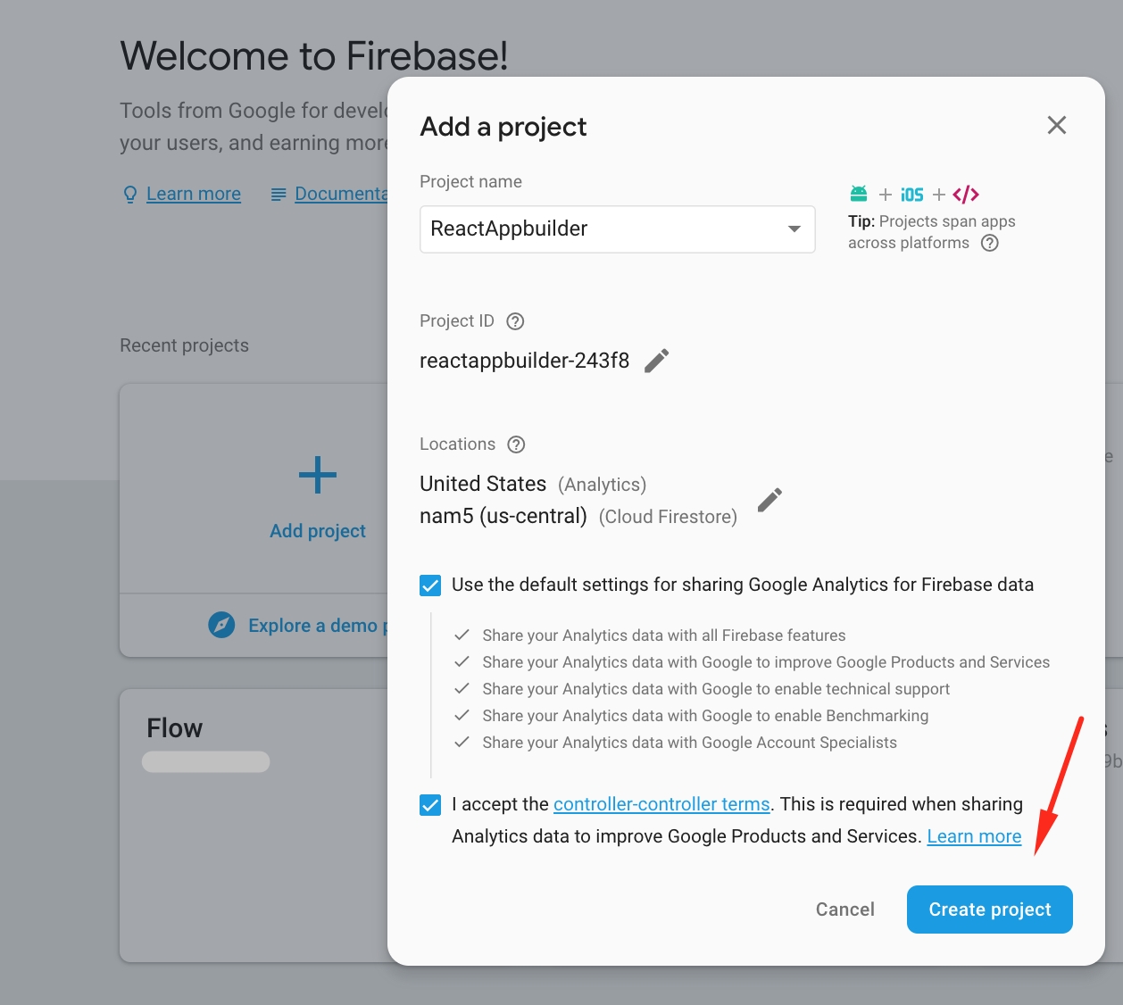The height and width of the screenshot is (1005, 1123).
Task: Click the help icon next to Project ID
Action: click(515, 321)
